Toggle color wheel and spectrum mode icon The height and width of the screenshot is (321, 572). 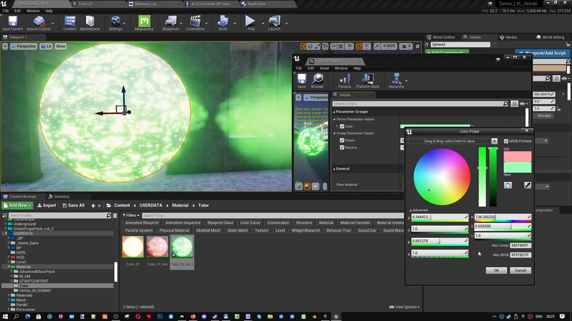(x=508, y=185)
